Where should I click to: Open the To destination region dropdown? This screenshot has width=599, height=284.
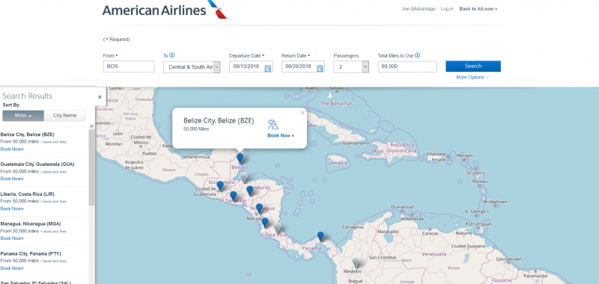point(192,67)
